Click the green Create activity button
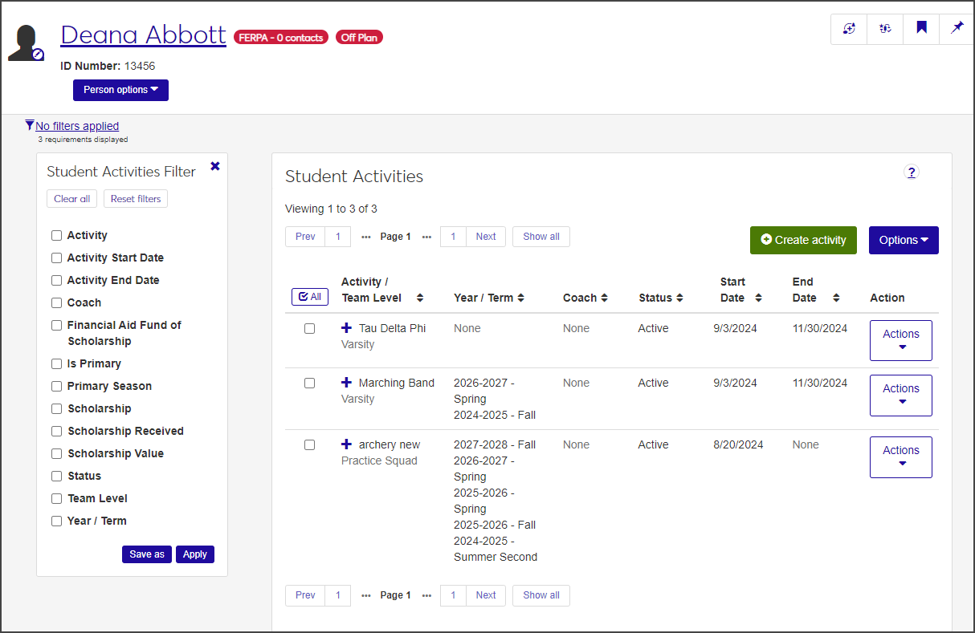Image resolution: width=975 pixels, height=633 pixels. pos(803,240)
